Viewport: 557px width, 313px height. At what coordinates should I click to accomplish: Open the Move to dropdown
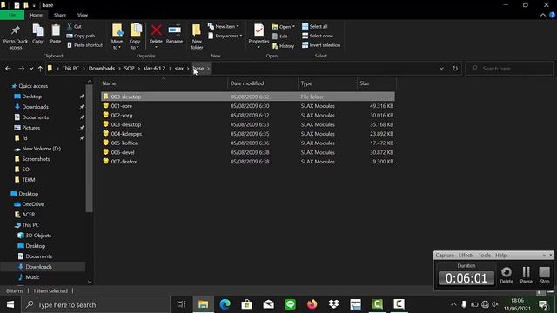(117, 37)
